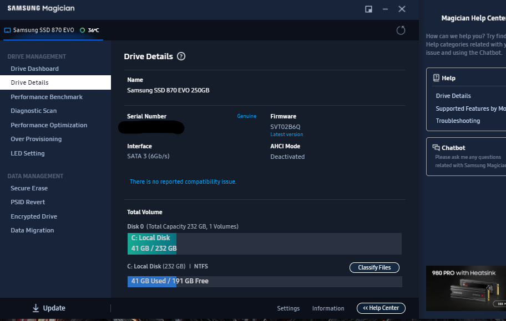Open Supported Features help topic

tap(471, 108)
